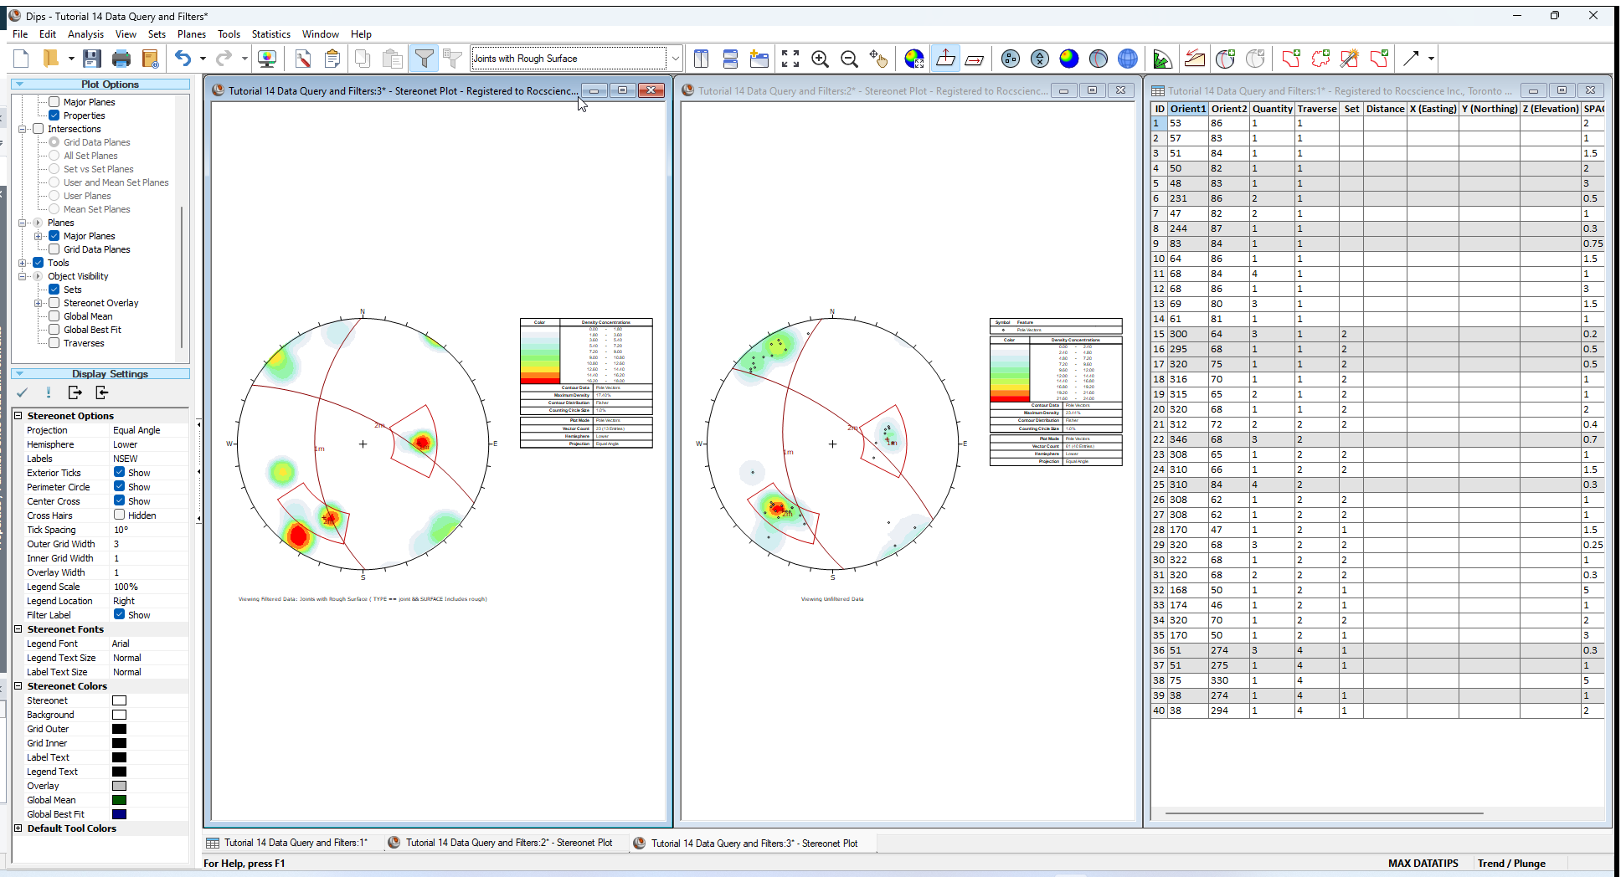Open the 3D Stereonet globe view
The image size is (1621, 877).
tap(1127, 59)
